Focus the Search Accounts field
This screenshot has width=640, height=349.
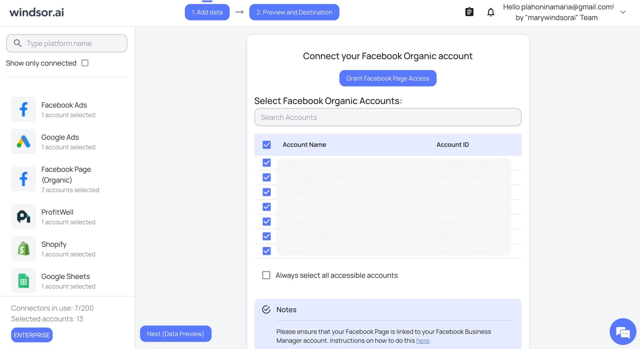388,117
